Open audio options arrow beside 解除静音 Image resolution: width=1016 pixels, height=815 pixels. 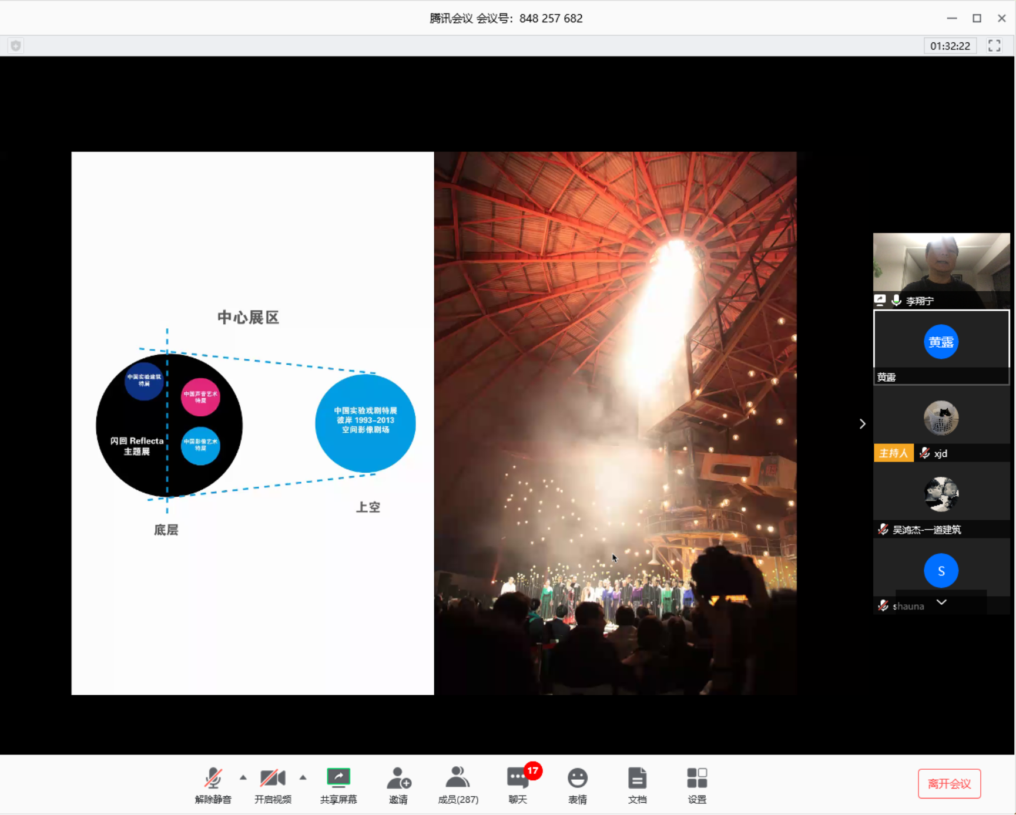[243, 777]
